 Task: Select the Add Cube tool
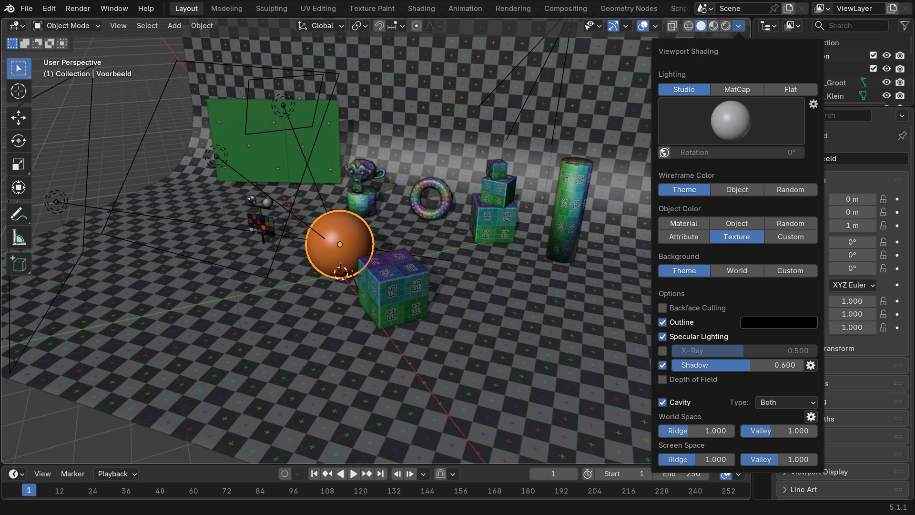point(19,264)
